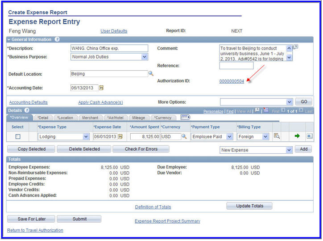The height and width of the screenshot is (241, 323).
Task: Collapse the General Information section
Action: click(9, 39)
